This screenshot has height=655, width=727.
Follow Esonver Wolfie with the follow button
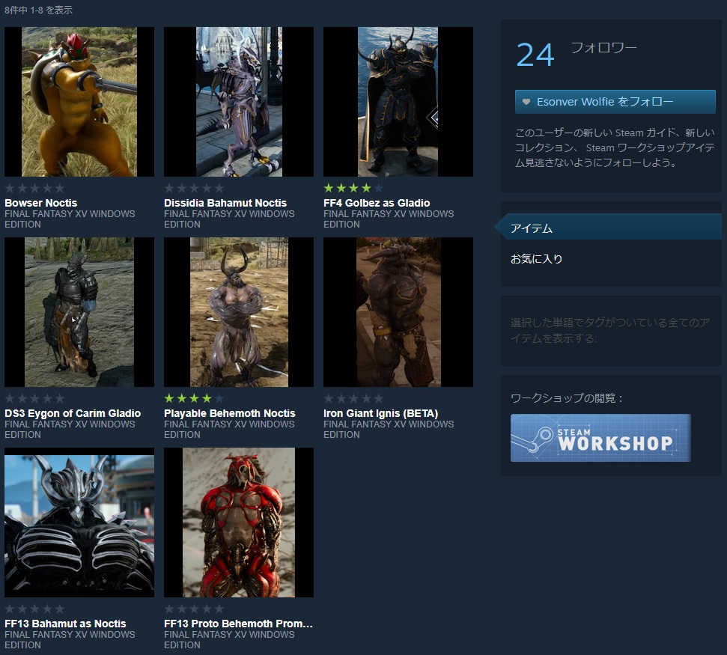coord(615,102)
